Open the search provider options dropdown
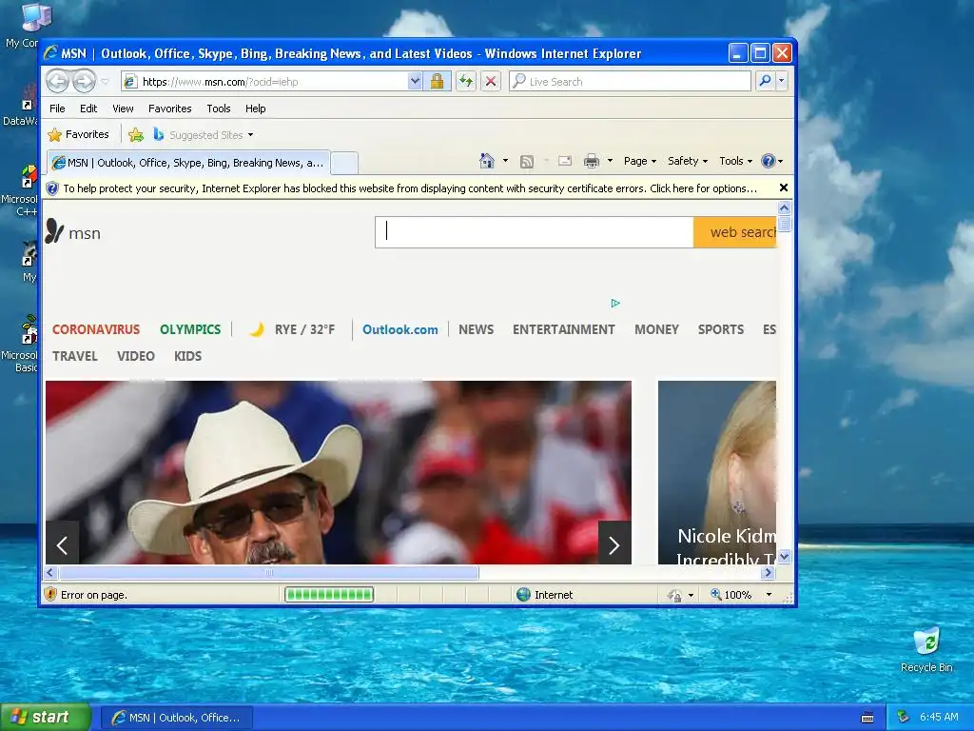The width and height of the screenshot is (974, 731). click(x=782, y=82)
